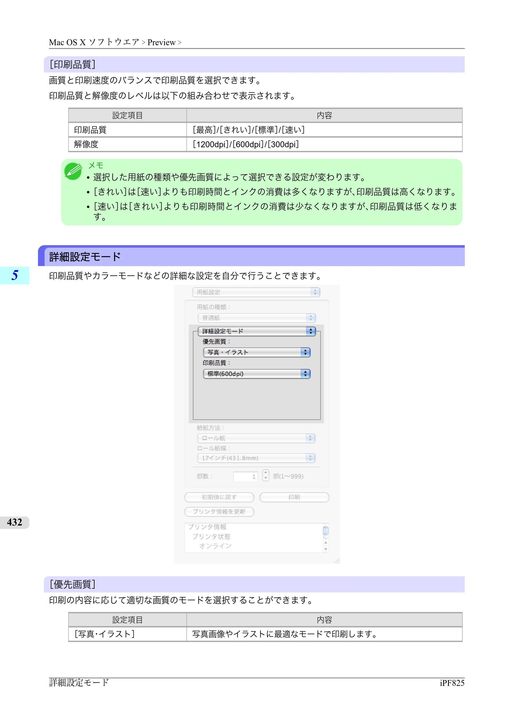Screen dimensions: 514x727
Task: Click page number 432 tab
Action: coord(15,522)
